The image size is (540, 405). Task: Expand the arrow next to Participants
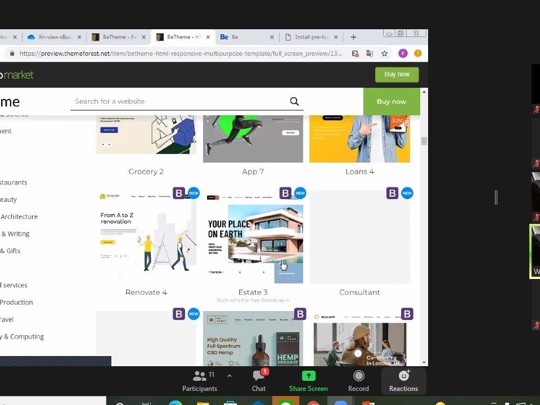(x=229, y=376)
